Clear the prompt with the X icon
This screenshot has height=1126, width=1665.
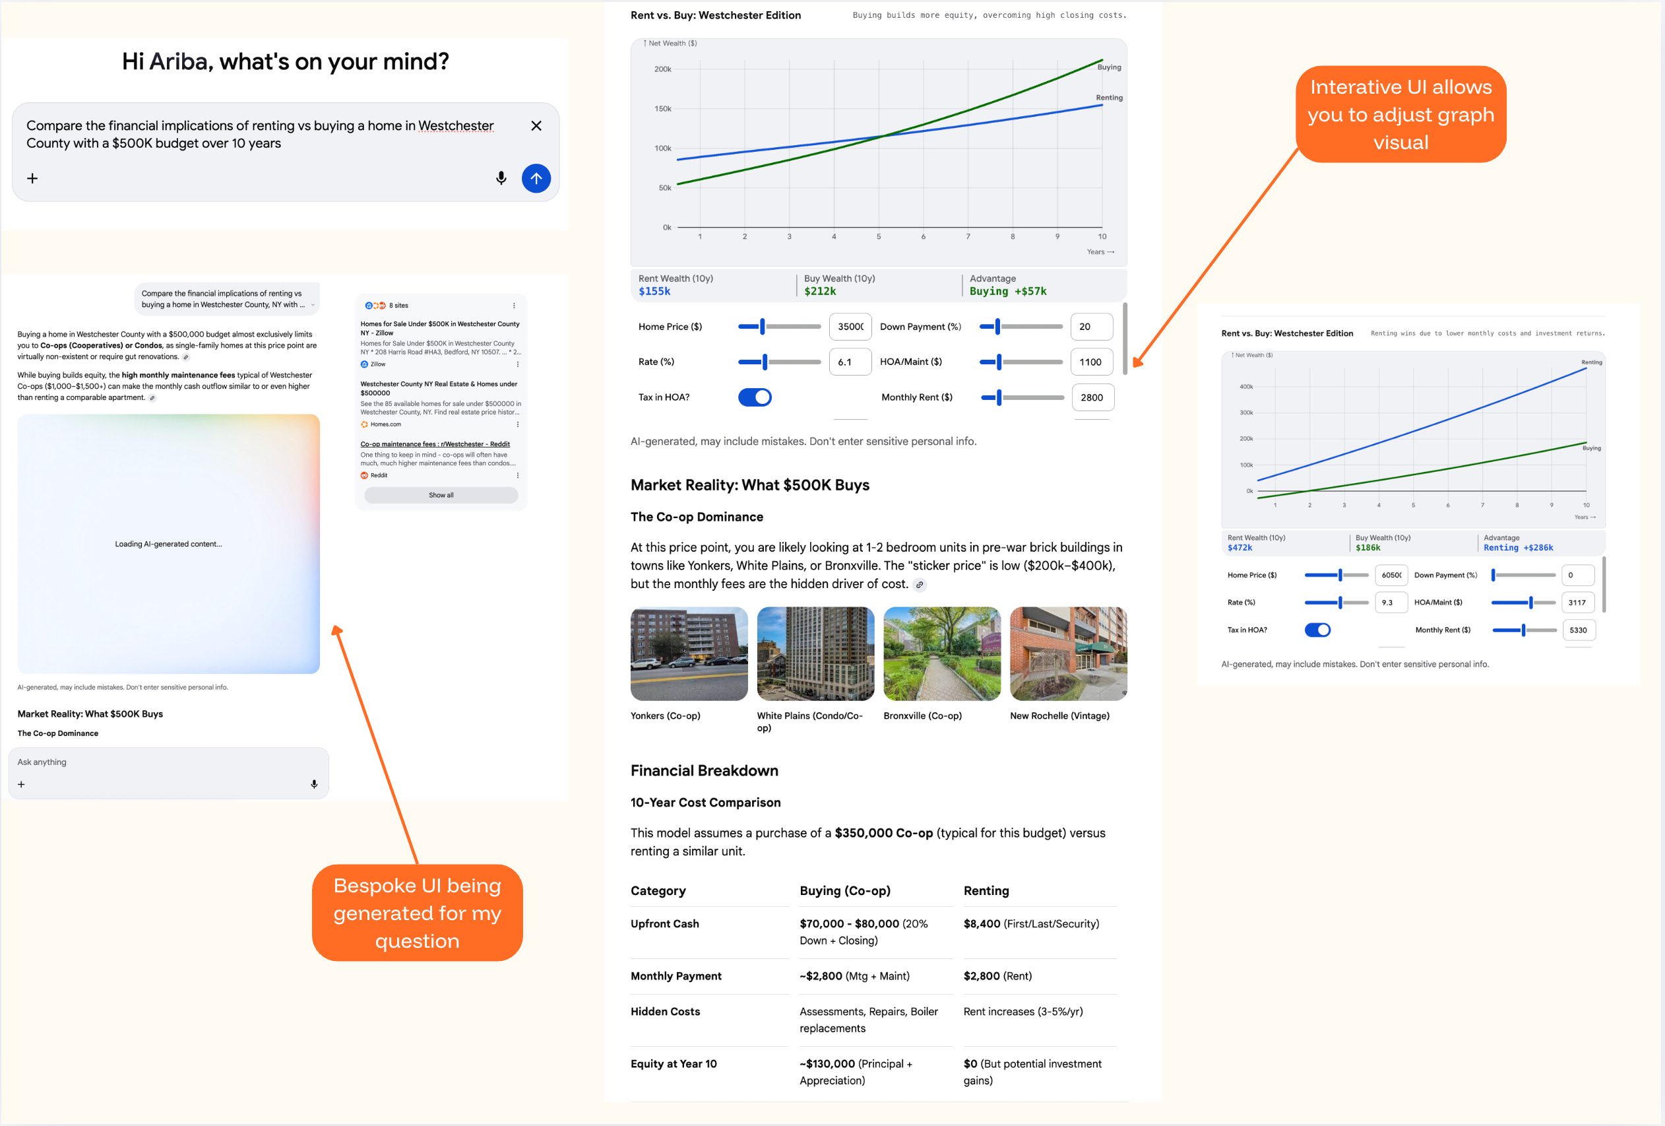click(x=536, y=125)
